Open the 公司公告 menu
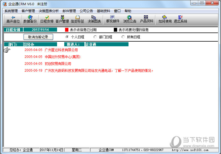Image resolution: width=221 pixels, height=154 pixels. click(86, 11)
